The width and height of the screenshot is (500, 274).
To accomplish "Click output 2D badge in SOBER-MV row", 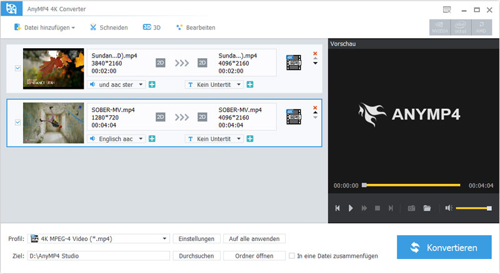I will click(x=202, y=117).
